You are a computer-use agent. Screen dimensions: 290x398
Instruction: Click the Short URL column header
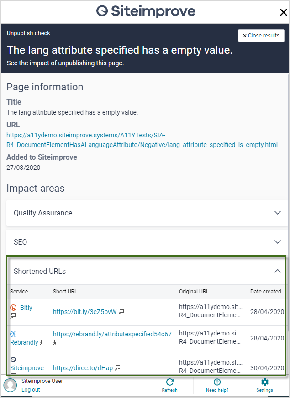click(65, 291)
